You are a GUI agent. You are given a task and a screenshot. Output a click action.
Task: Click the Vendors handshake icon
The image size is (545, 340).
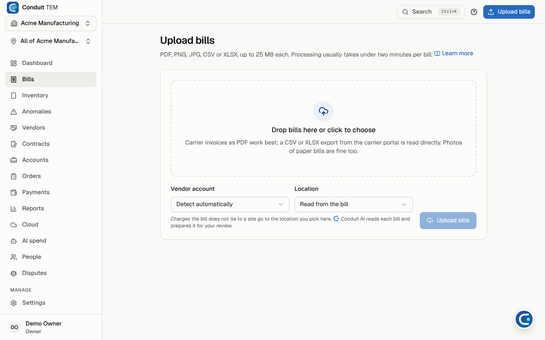(14, 127)
